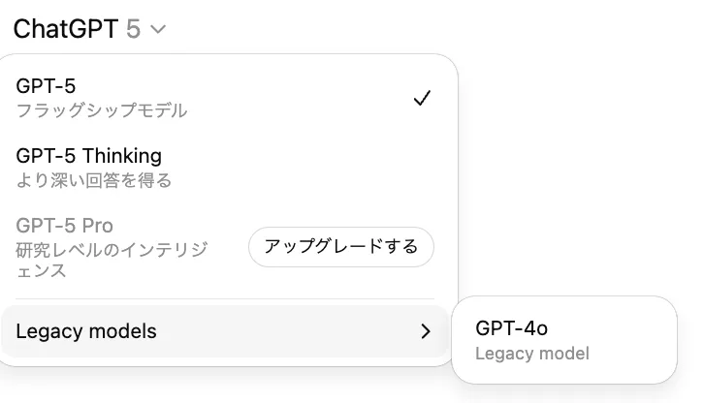Click the より深い回答を得る description text
This screenshot has width=704, height=403.
(94, 180)
